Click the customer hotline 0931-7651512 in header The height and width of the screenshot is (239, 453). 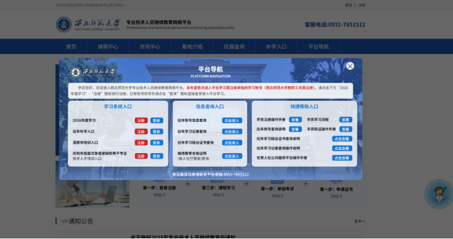tap(335, 24)
